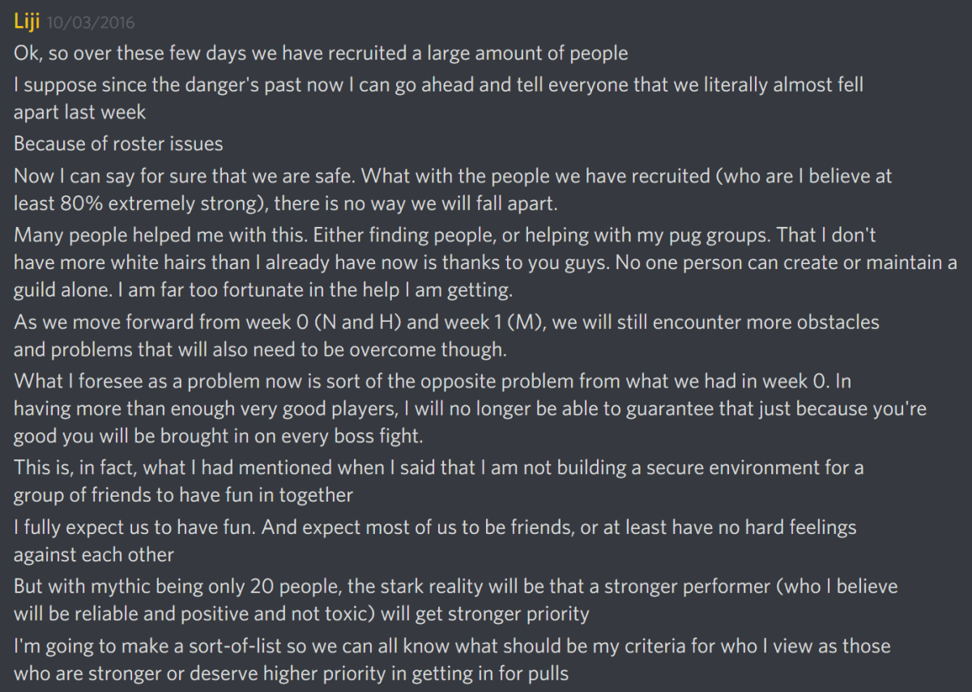Image resolution: width=972 pixels, height=692 pixels.
Task: Click the message starting "Many people helped me"
Action: point(444,235)
